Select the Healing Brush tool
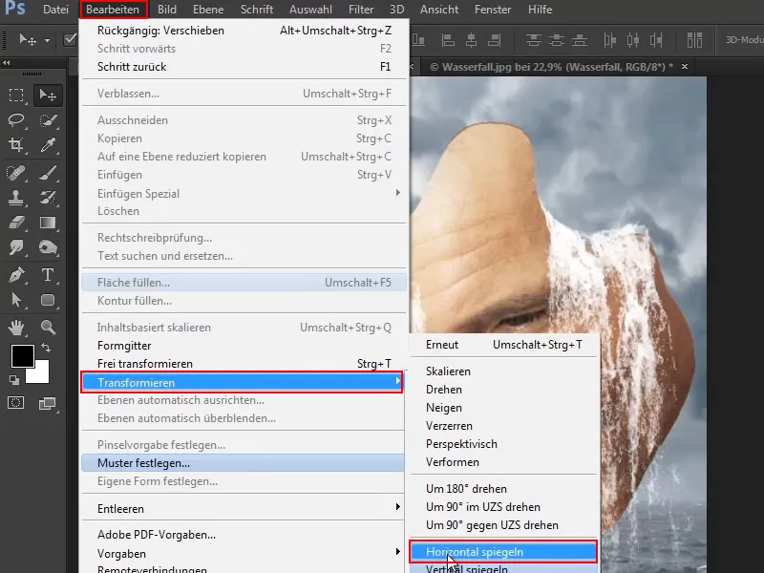 (x=16, y=173)
